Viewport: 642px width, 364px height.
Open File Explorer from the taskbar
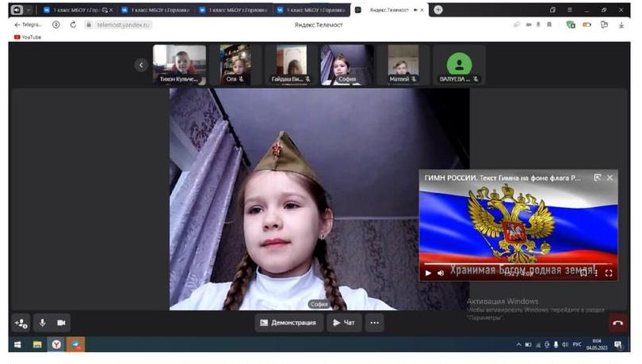(37, 345)
